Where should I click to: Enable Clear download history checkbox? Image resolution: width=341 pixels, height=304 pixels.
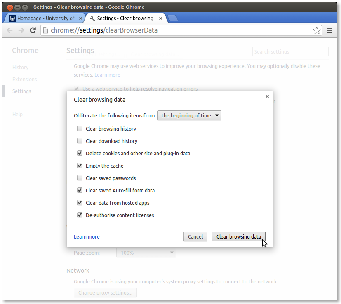[80, 141]
